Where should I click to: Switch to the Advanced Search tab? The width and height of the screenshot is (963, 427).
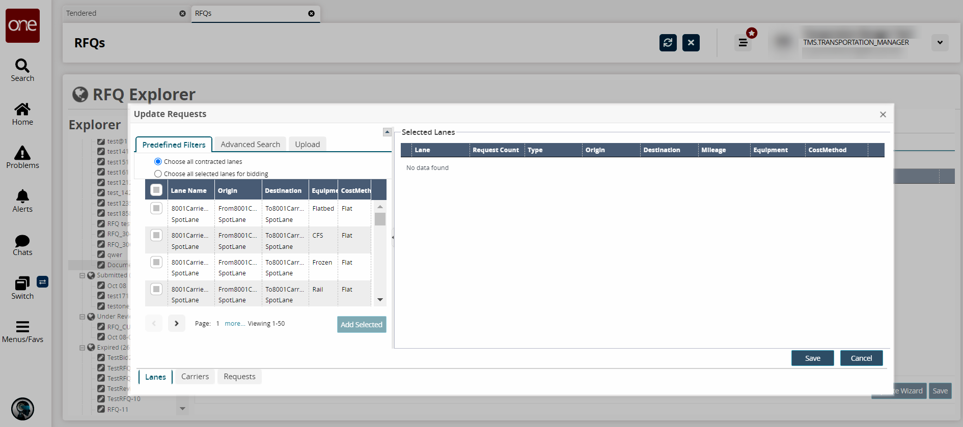250,145
